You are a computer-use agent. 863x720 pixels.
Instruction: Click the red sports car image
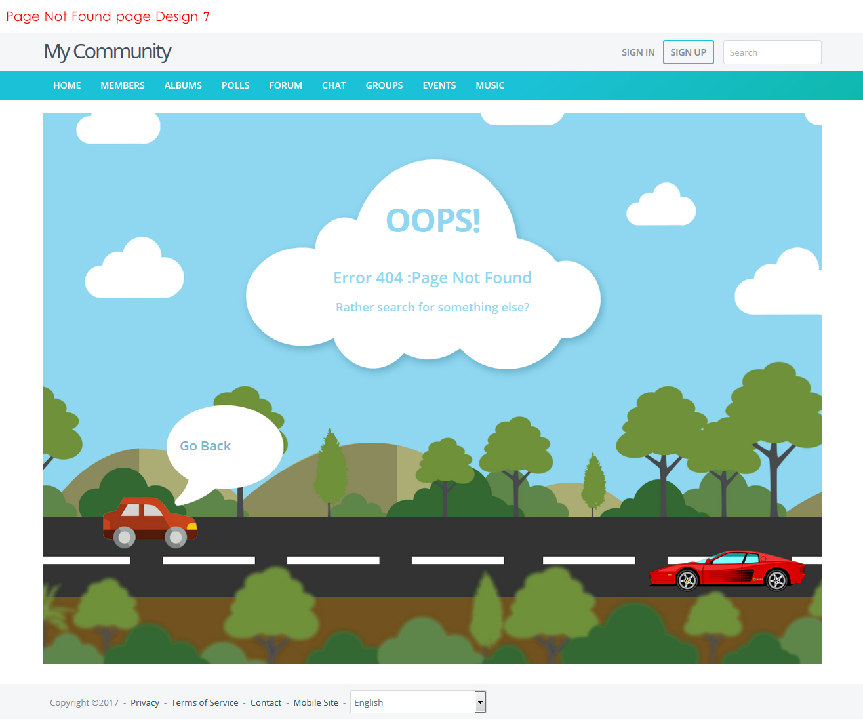click(x=728, y=570)
